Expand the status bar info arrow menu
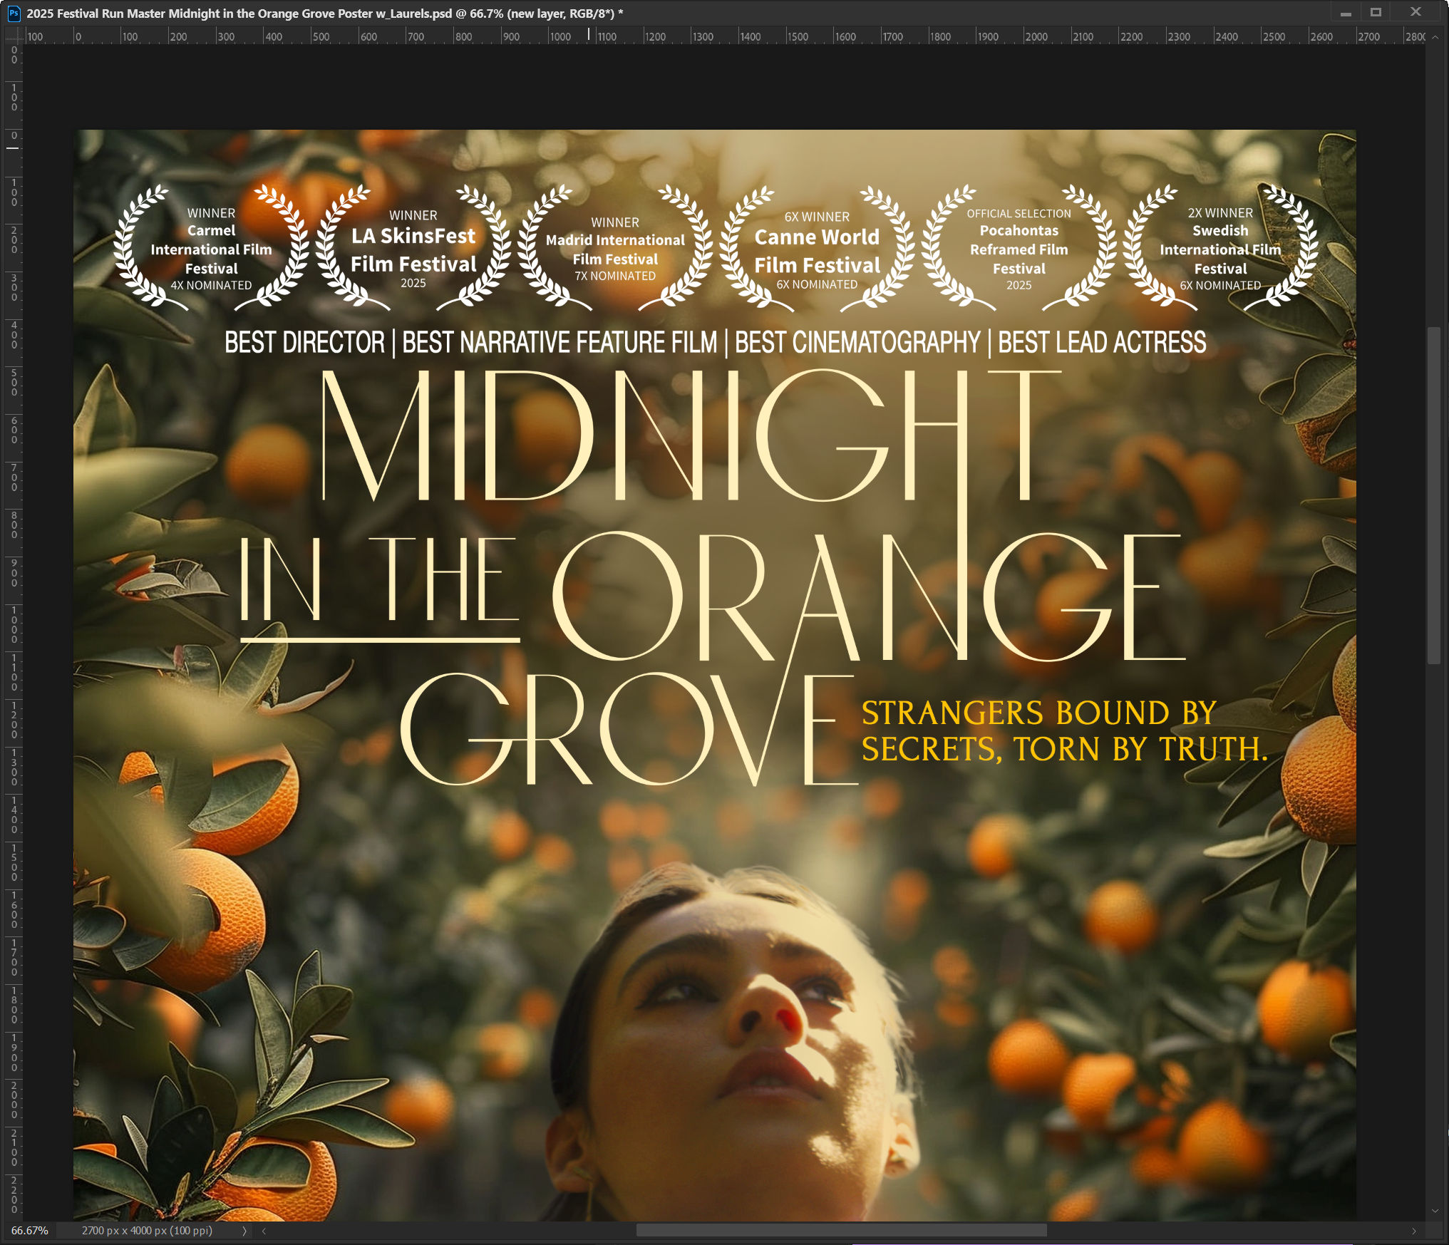Viewport: 1449px width, 1245px height. pos(244,1231)
